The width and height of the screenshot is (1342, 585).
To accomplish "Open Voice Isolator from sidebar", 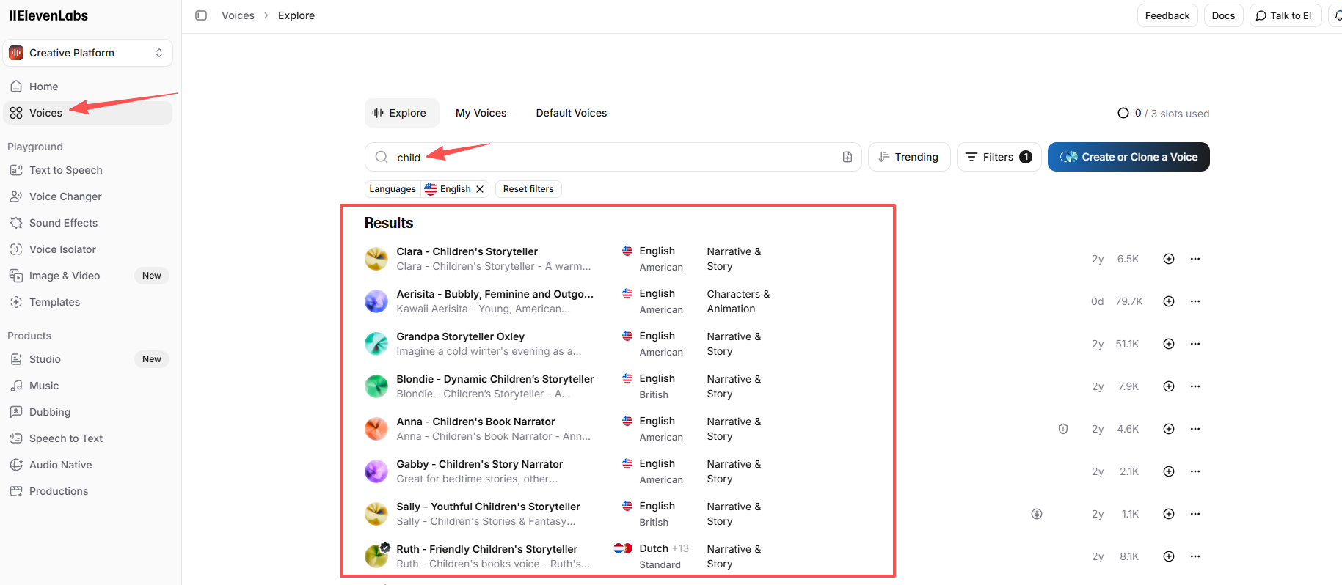I will [x=62, y=249].
